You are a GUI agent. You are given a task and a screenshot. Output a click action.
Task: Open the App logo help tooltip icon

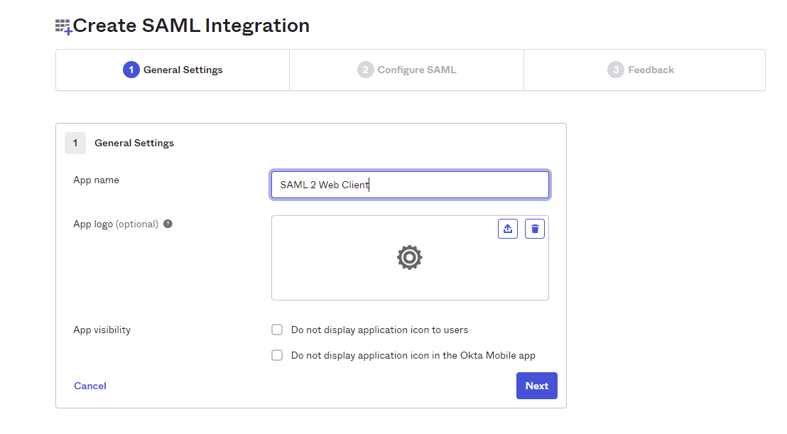168,224
